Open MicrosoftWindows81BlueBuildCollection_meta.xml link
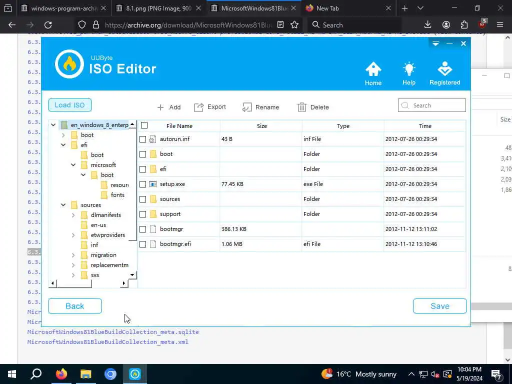Screen dimensions: 512x384 (x=108, y=342)
